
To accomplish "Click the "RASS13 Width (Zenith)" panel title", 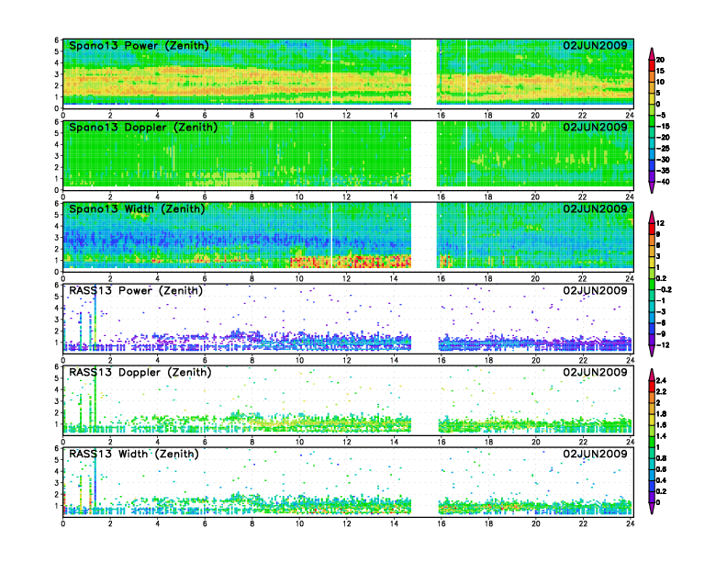I will tap(133, 454).
